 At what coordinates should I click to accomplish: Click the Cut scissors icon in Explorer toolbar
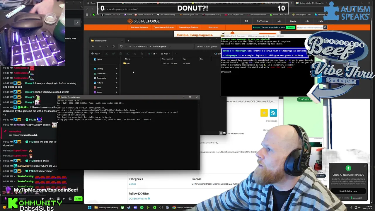[106, 54]
